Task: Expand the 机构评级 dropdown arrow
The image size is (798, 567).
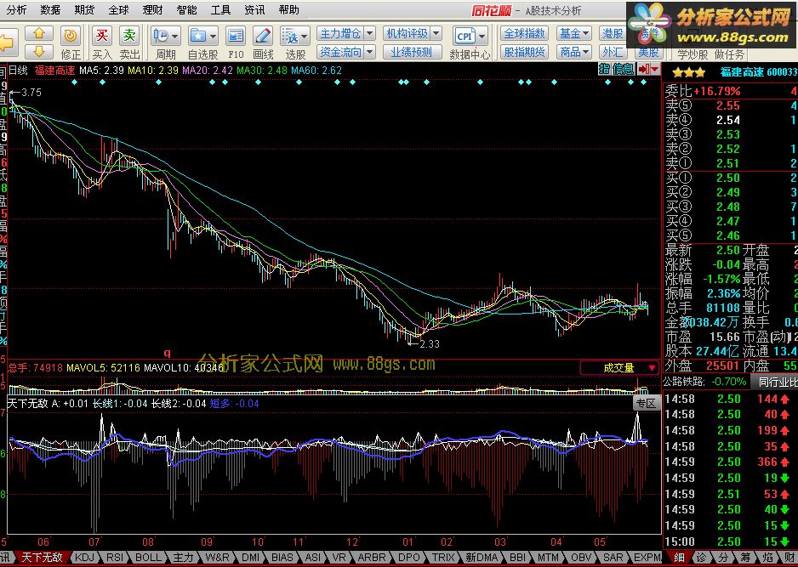Action: coord(436,33)
